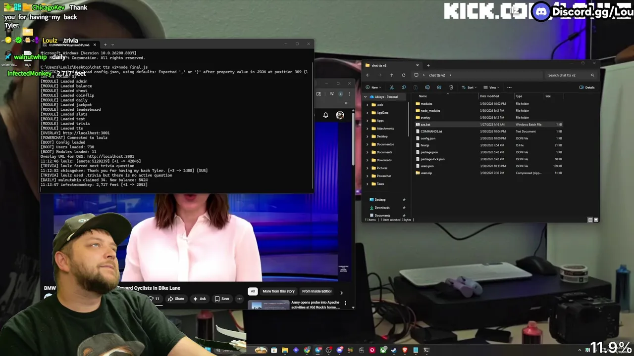Click the Ask button under the YouTube video
The width and height of the screenshot is (634, 356).
(x=200, y=299)
